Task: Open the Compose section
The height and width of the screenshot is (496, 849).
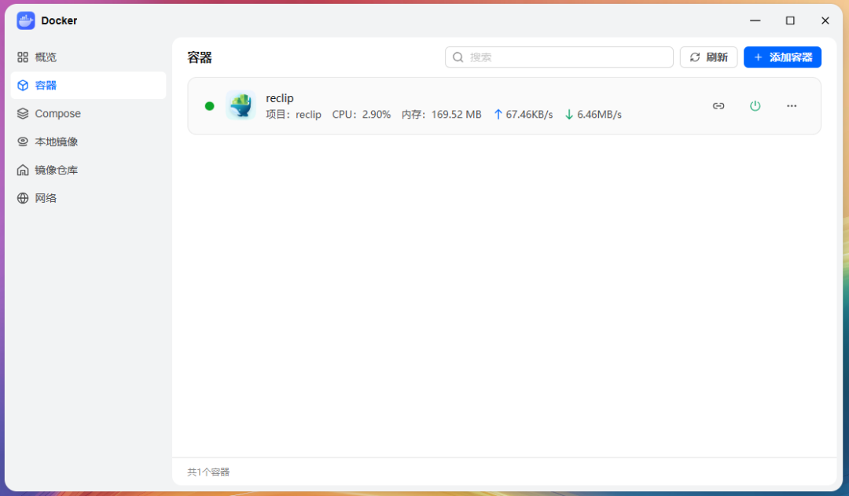Action: pyautogui.click(x=88, y=113)
